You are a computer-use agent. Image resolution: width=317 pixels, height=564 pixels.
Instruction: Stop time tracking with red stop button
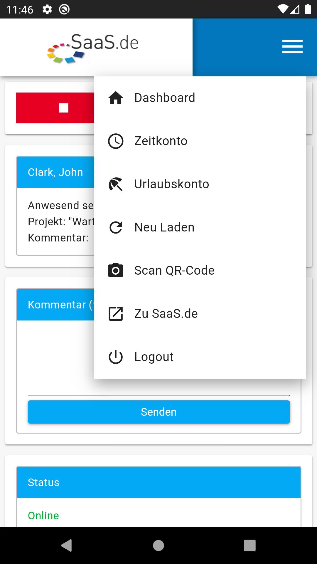pyautogui.click(x=55, y=108)
